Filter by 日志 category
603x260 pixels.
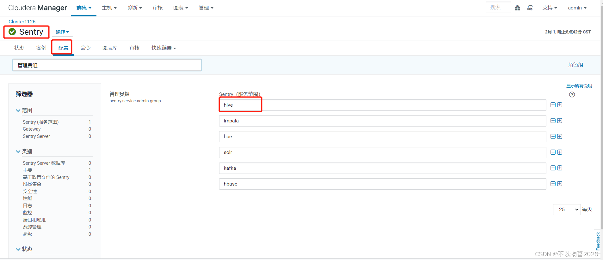pos(28,206)
